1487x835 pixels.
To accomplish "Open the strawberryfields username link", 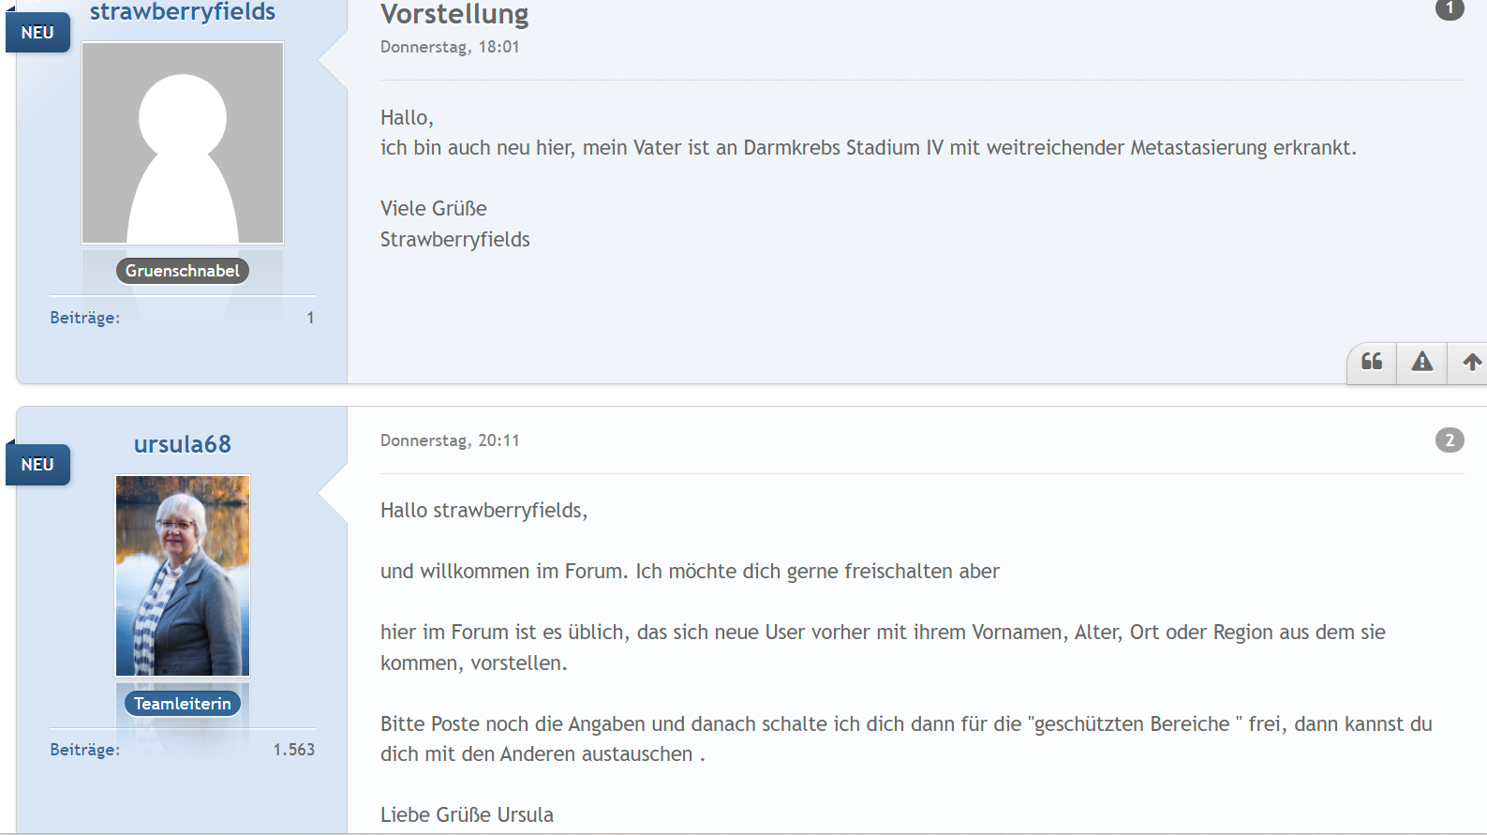I will click(x=183, y=12).
